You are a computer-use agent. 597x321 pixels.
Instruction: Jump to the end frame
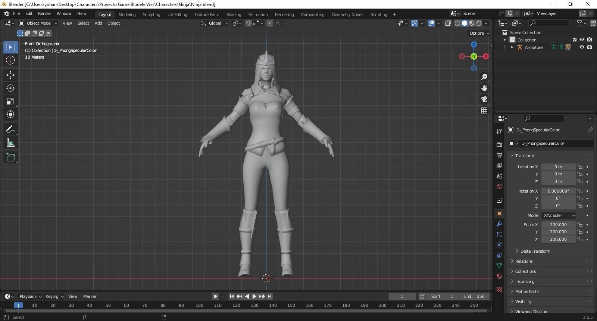(269, 296)
